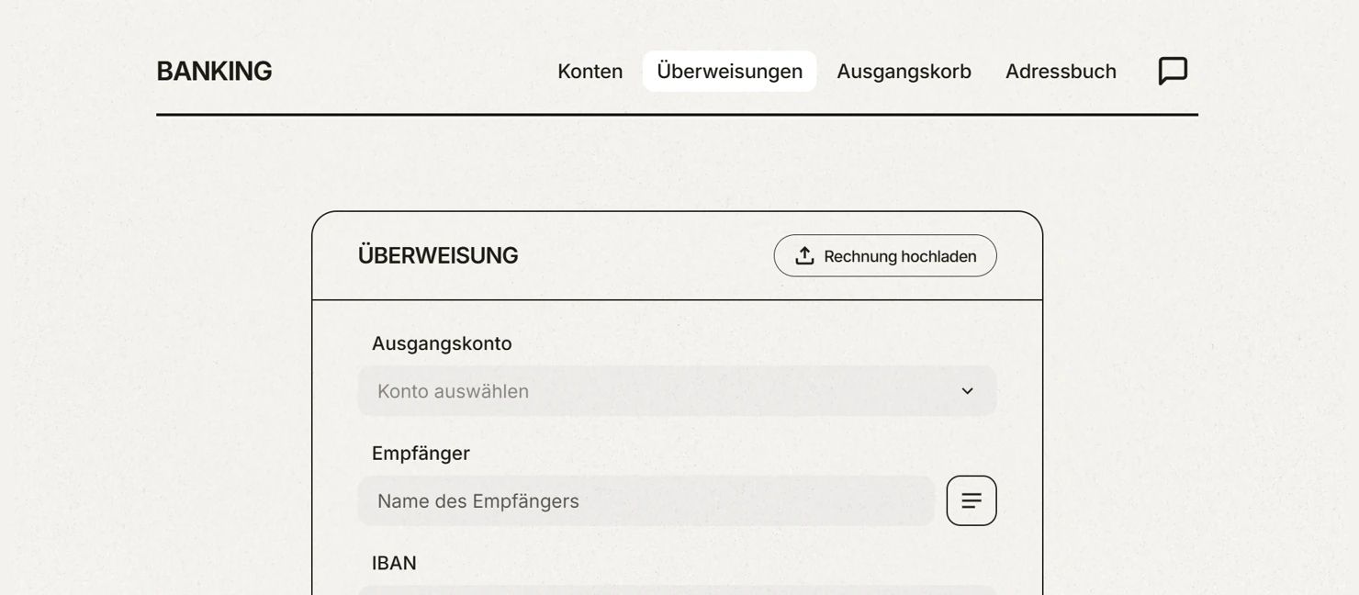Click the IBAN label
Screen dimensions: 1359x595
pos(394,564)
